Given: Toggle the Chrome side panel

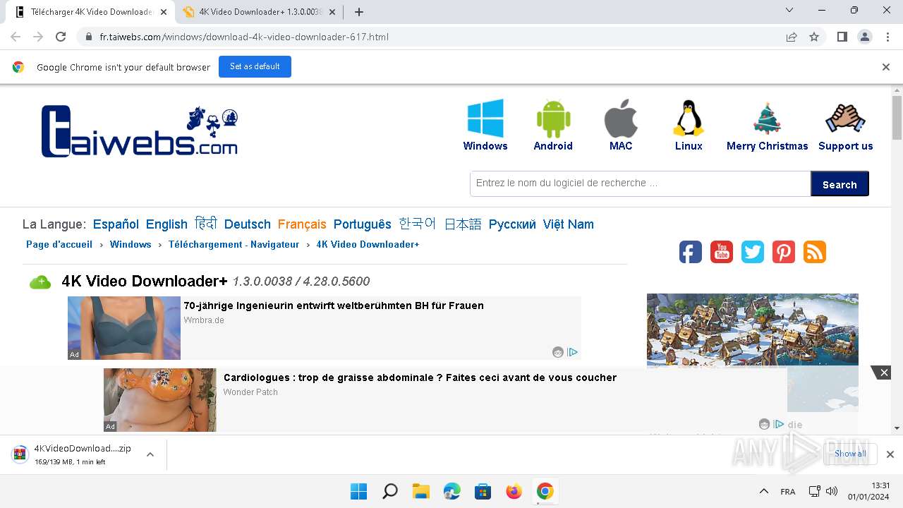Looking at the screenshot, I should pyautogui.click(x=842, y=37).
